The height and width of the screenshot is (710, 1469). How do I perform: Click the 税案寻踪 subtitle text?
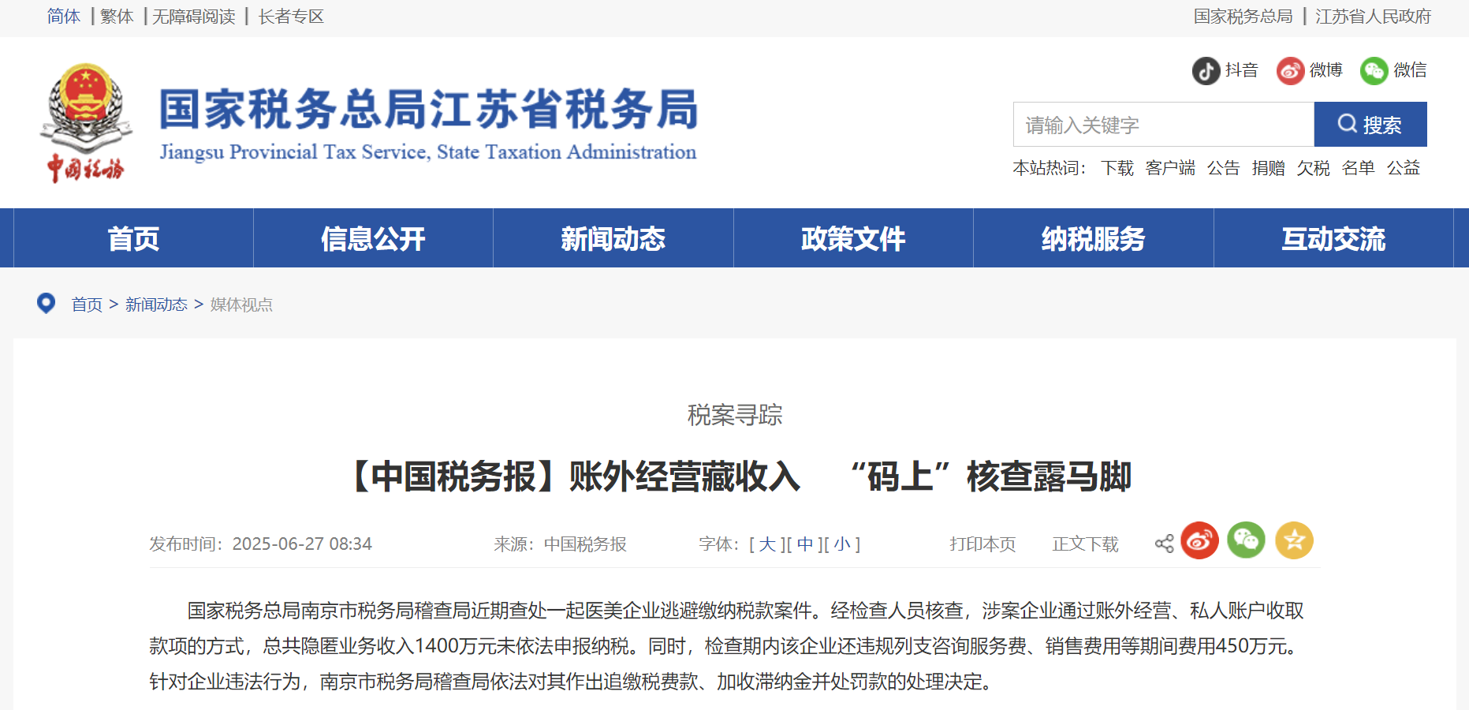[735, 415]
